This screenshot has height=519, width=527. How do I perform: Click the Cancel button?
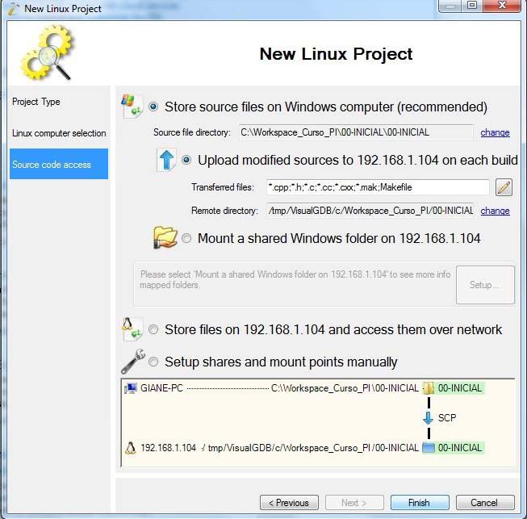(485, 503)
